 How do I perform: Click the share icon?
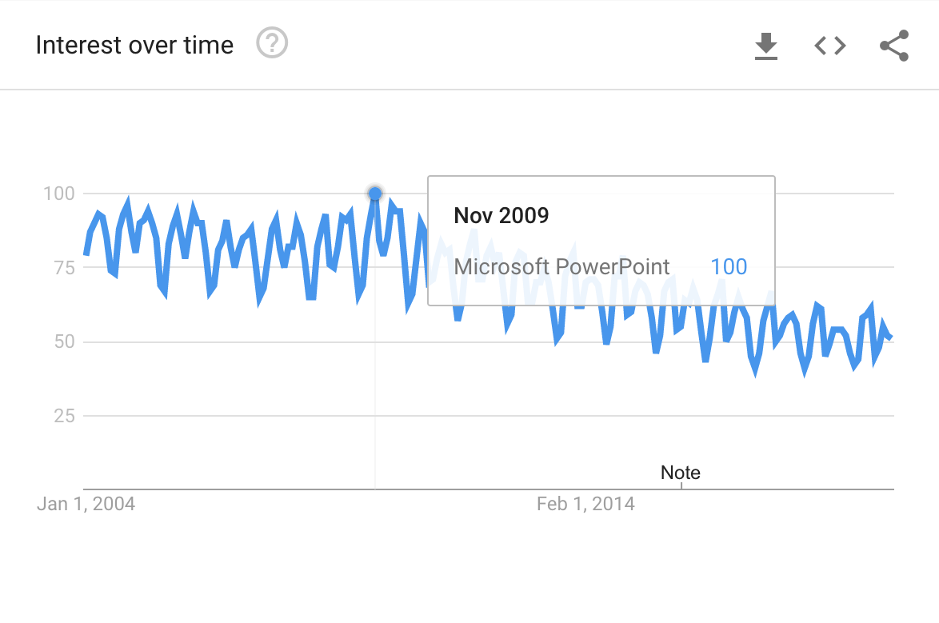894,46
